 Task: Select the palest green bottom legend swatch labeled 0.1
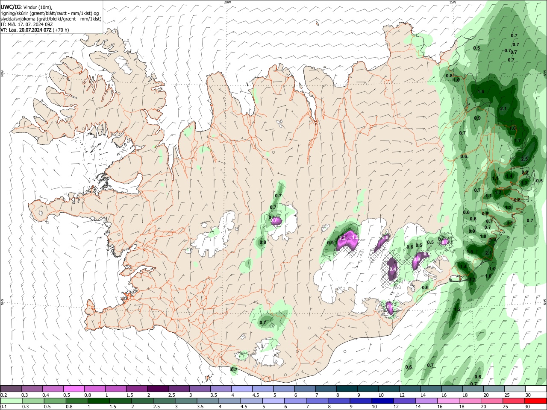click(11, 401)
